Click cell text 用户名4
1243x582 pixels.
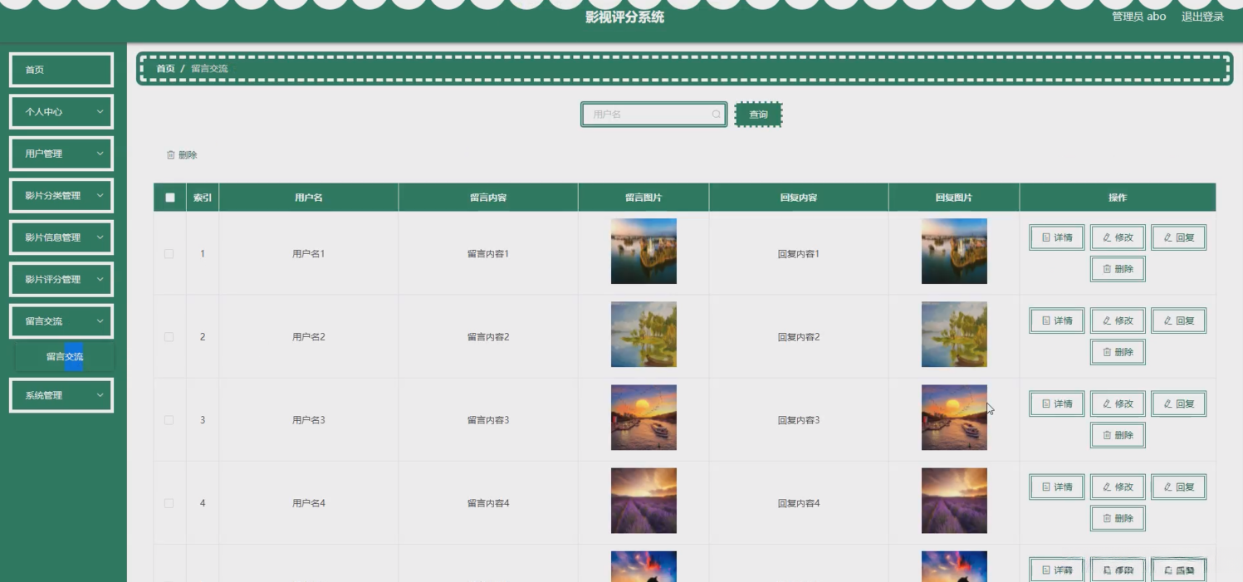[309, 503]
